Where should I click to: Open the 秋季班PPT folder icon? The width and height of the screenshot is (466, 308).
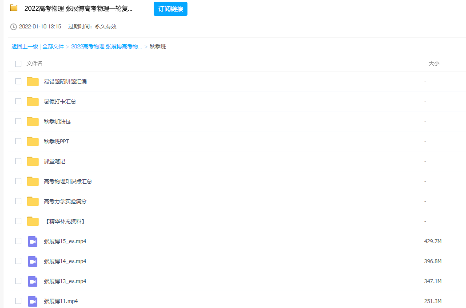[x=33, y=141]
